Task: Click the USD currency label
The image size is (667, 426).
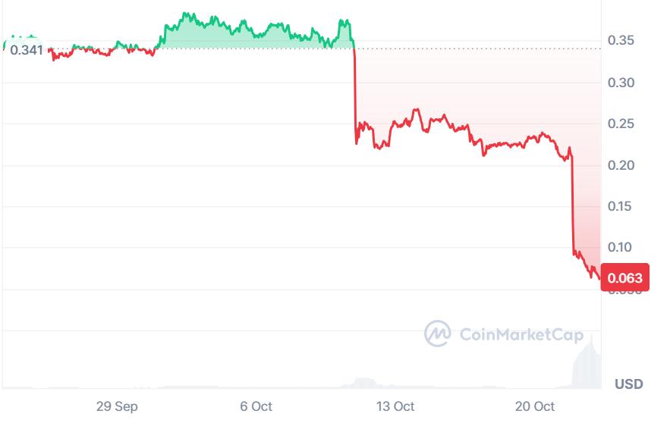Action: click(628, 384)
